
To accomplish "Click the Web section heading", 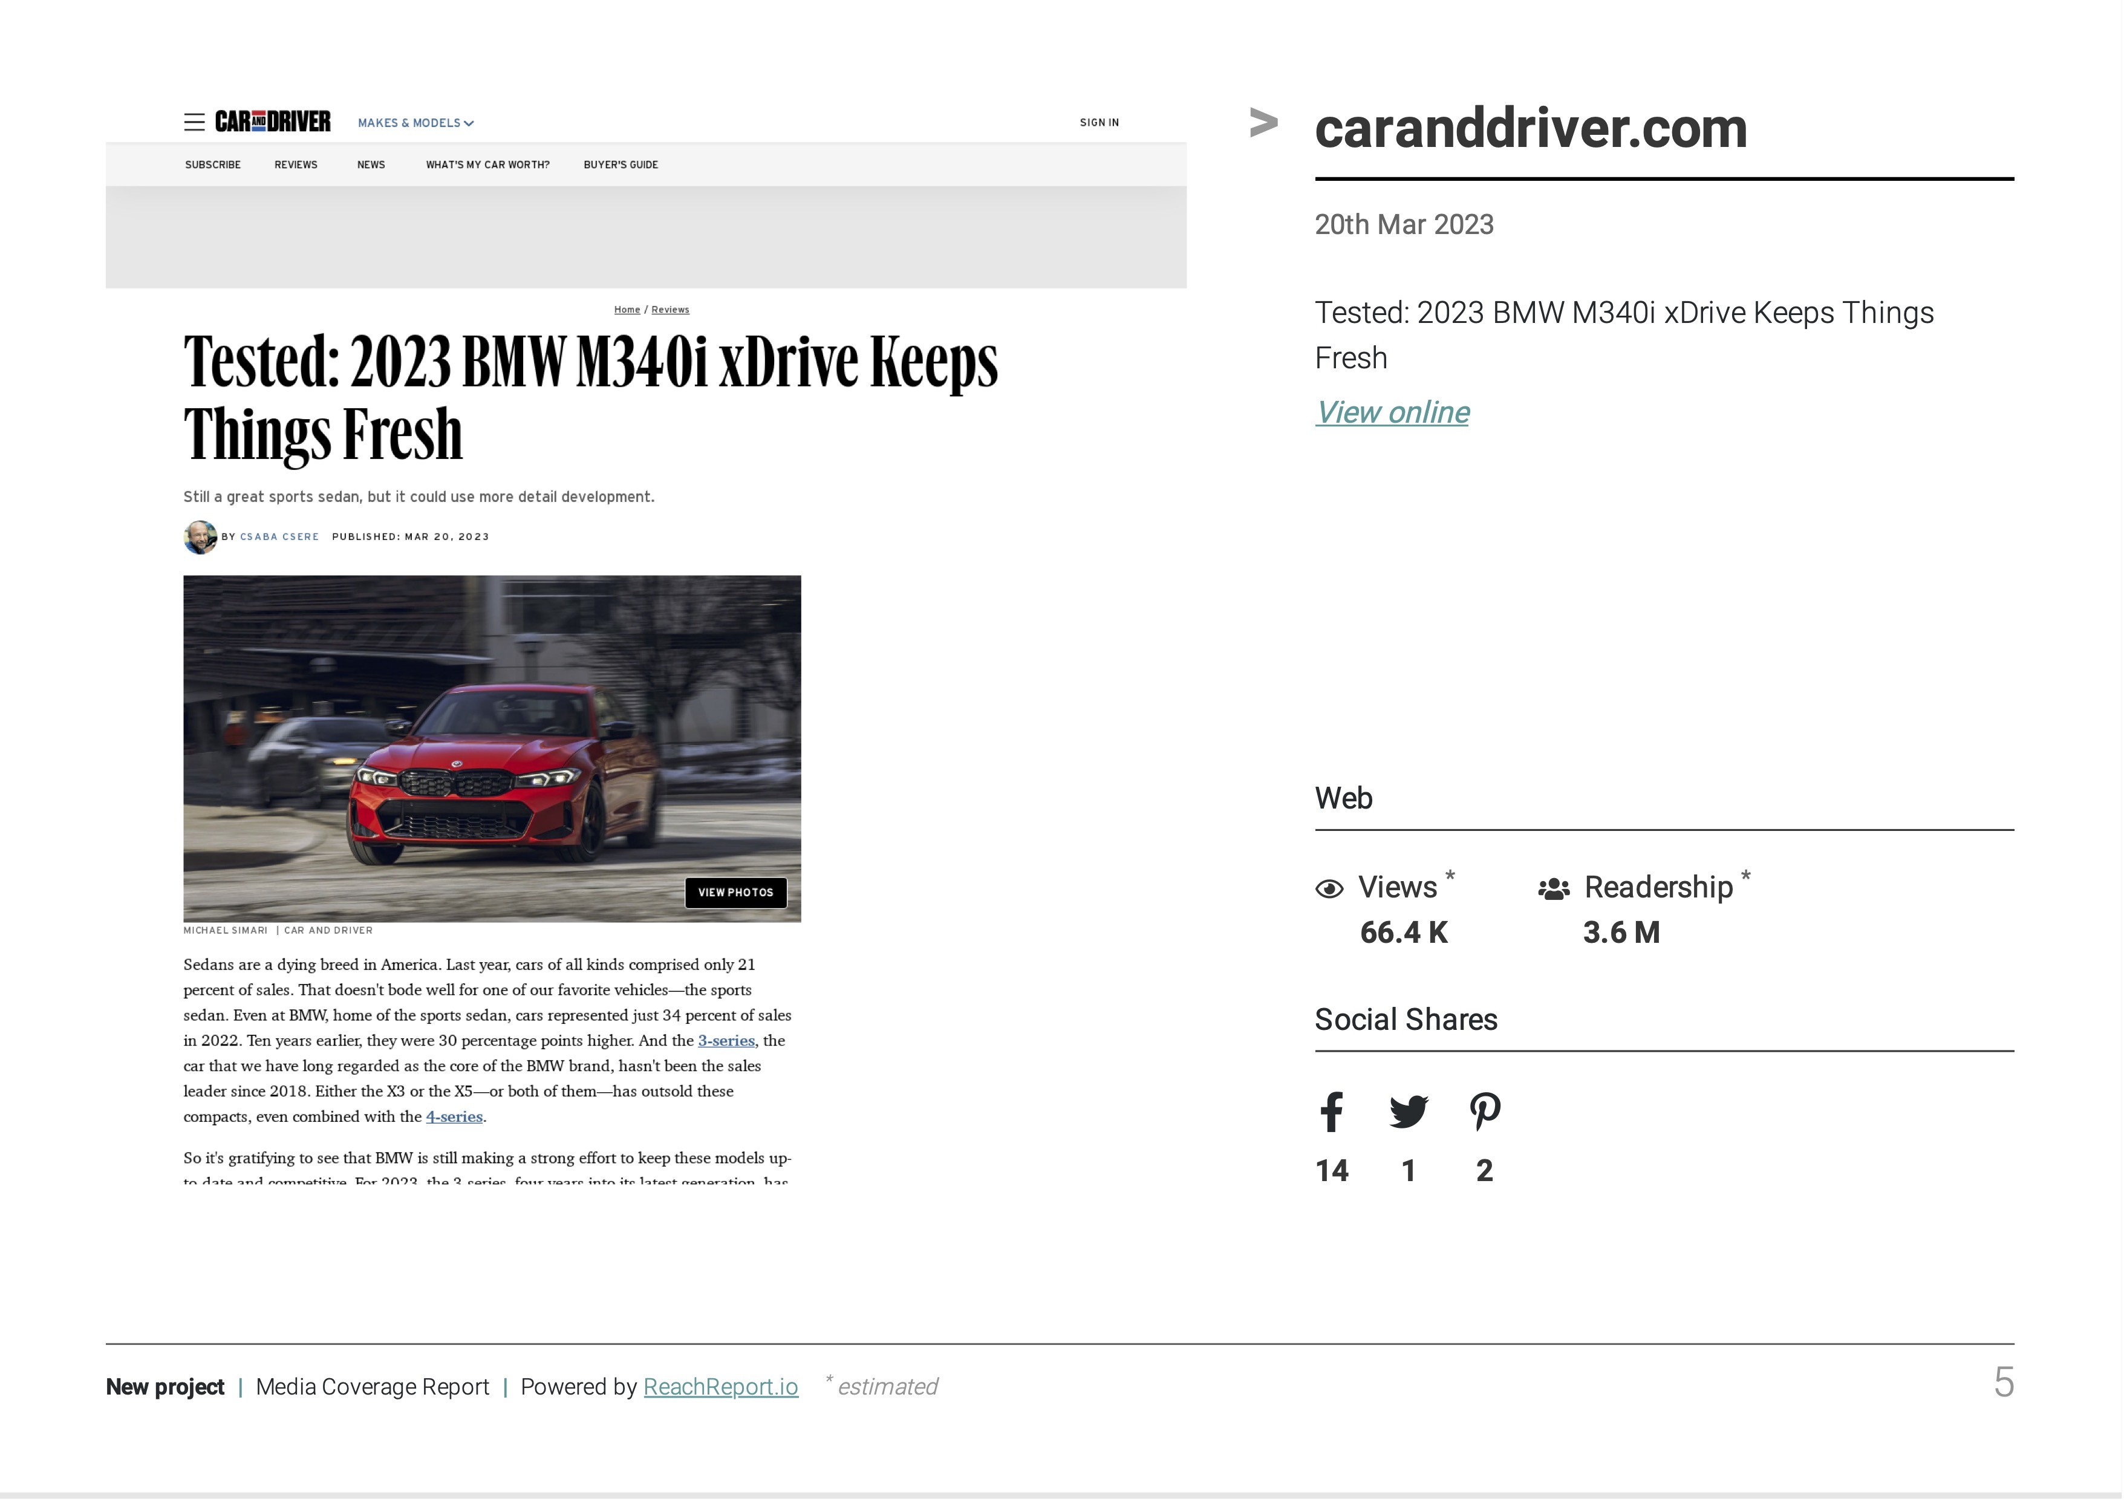I will click(1343, 798).
